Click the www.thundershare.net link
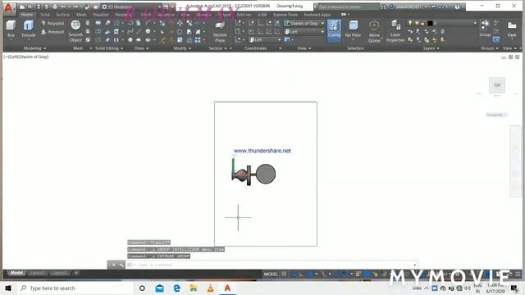The image size is (525, 295). click(262, 151)
